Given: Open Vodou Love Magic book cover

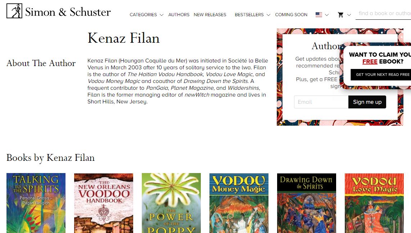Looking at the screenshot, I should [374, 203].
